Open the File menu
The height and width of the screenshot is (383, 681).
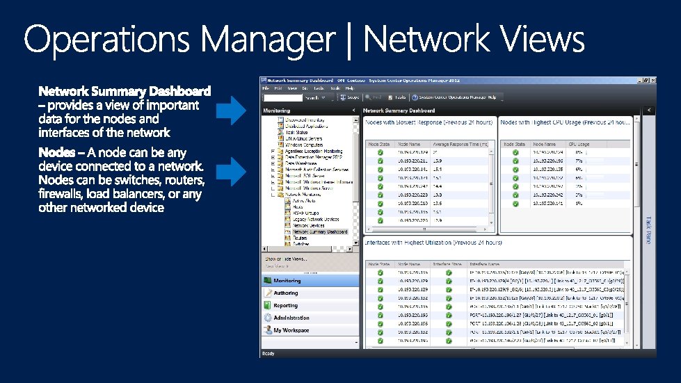point(266,88)
